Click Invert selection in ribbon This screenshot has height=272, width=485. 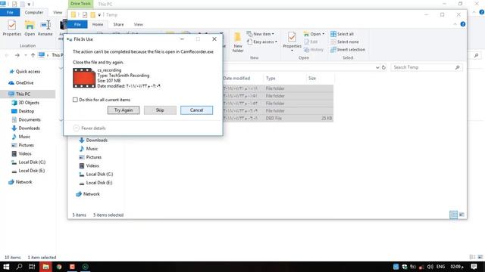click(x=348, y=49)
